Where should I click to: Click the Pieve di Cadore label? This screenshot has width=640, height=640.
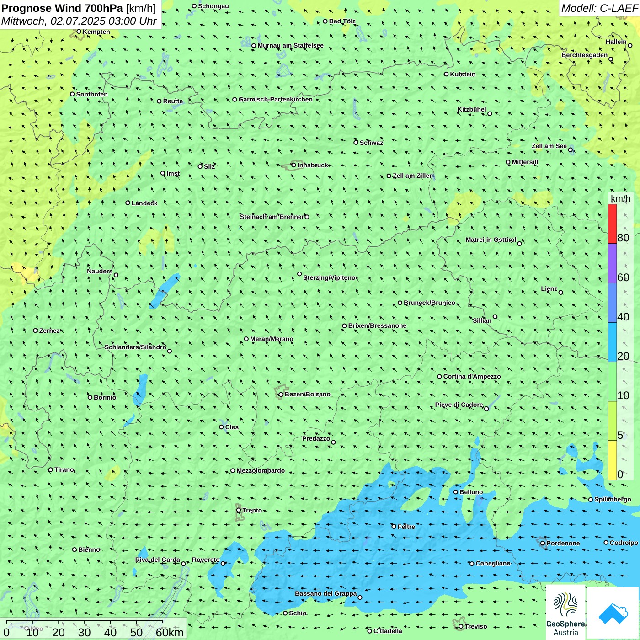pos(459,405)
